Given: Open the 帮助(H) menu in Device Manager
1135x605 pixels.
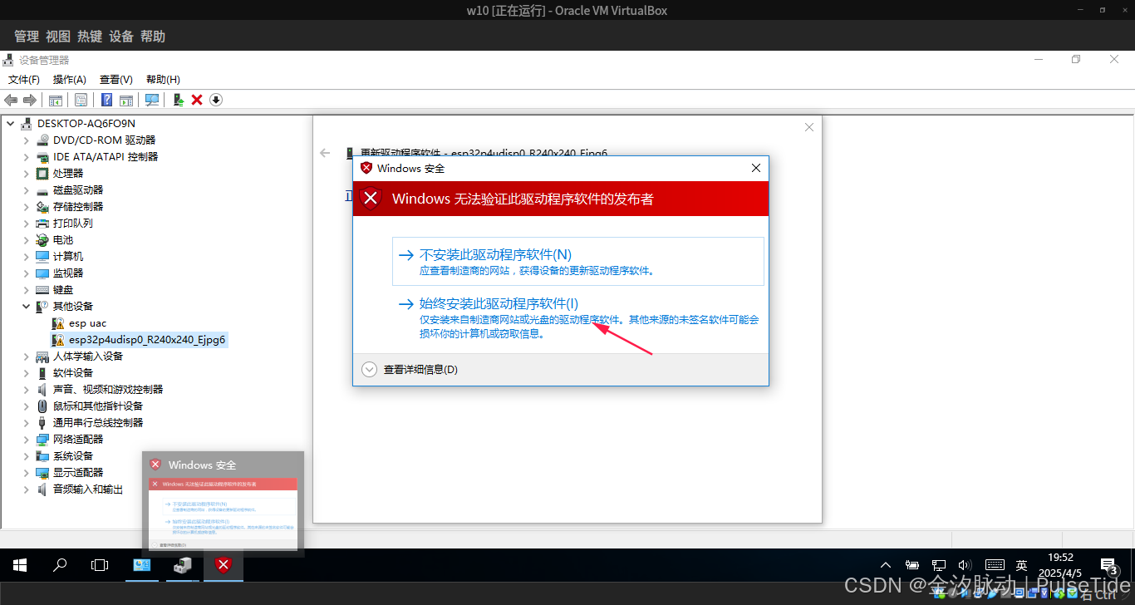Looking at the screenshot, I should [163, 80].
